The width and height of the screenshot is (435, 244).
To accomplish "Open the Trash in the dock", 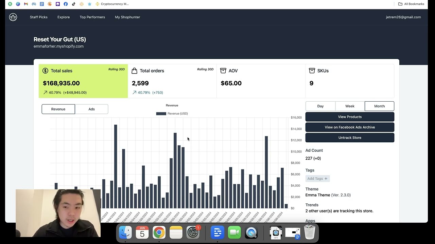I will 310,232.
